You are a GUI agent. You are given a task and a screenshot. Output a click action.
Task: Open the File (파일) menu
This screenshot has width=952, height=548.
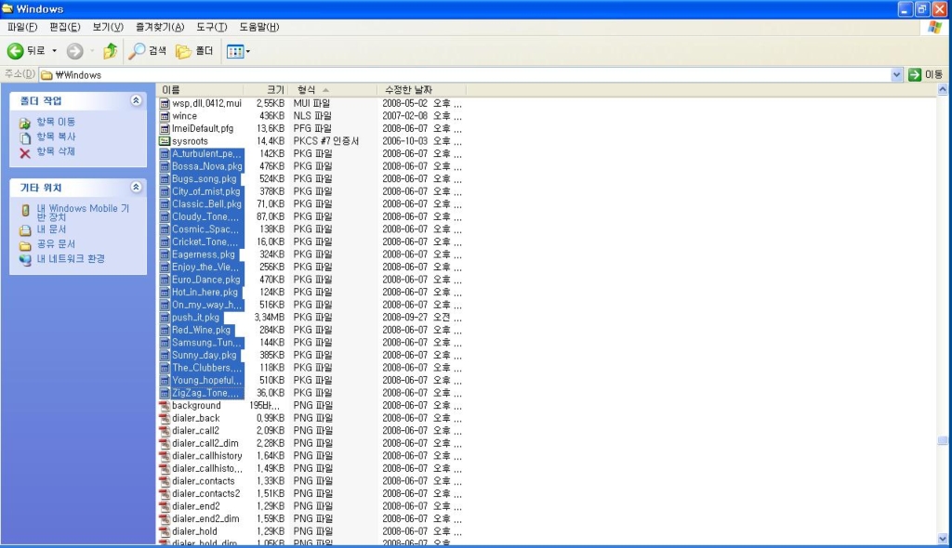pyautogui.click(x=22, y=27)
